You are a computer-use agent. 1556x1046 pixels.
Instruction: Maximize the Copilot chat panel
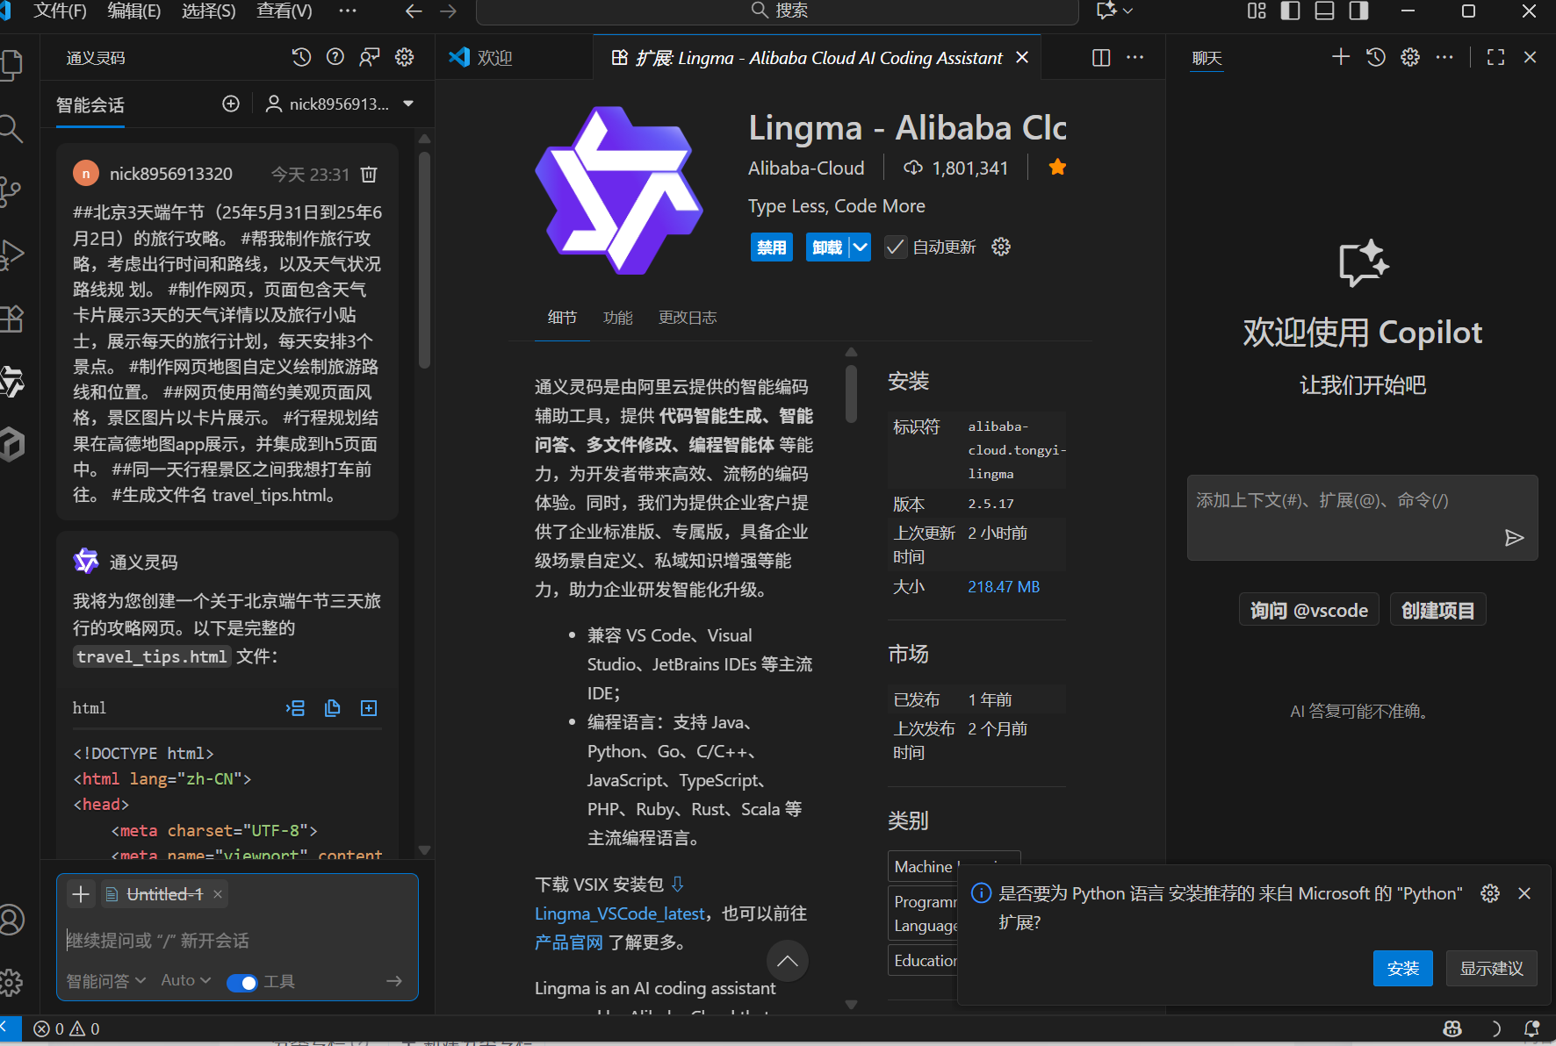tap(1496, 57)
